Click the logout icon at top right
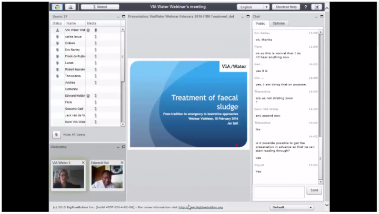Viewport: 379px width, 214px height. pos(316,7)
